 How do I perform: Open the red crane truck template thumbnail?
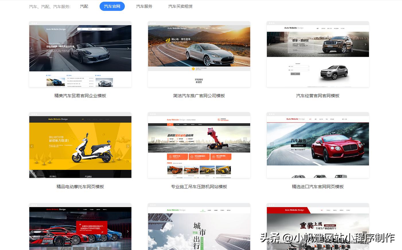199,145
